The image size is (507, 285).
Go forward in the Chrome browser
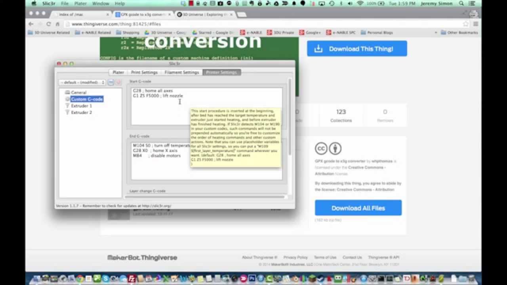40,24
